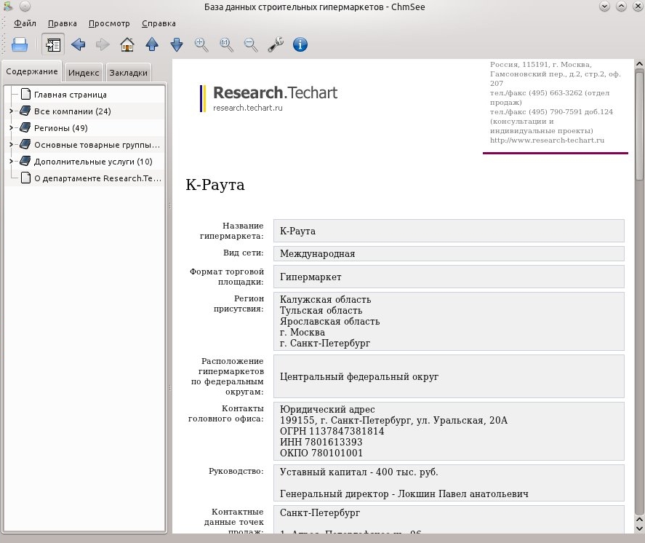The width and height of the screenshot is (645, 543).
Task: Click the Гипермаркет value field
Action: coord(449,277)
